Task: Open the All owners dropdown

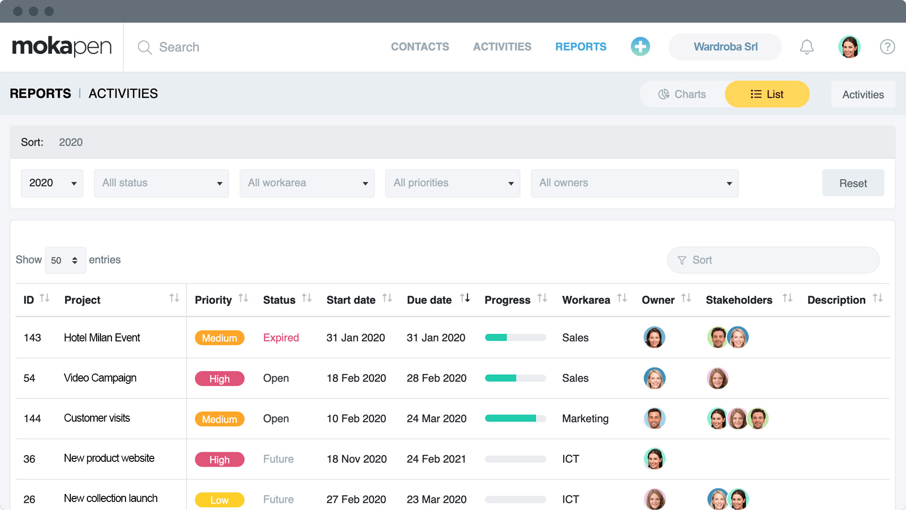Action: [x=634, y=183]
